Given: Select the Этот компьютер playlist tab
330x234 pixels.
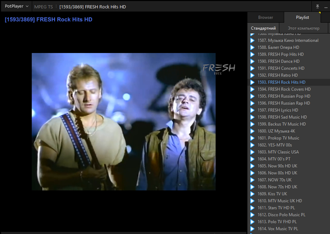Looking at the screenshot, I should click(304, 28).
